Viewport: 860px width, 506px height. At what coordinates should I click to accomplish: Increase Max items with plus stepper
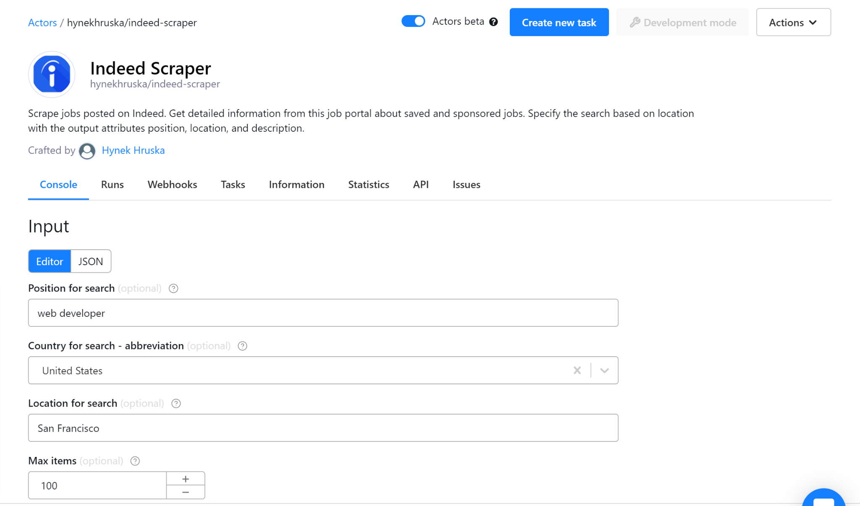point(186,479)
